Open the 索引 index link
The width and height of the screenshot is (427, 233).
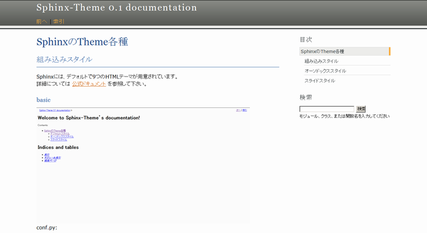point(59,21)
